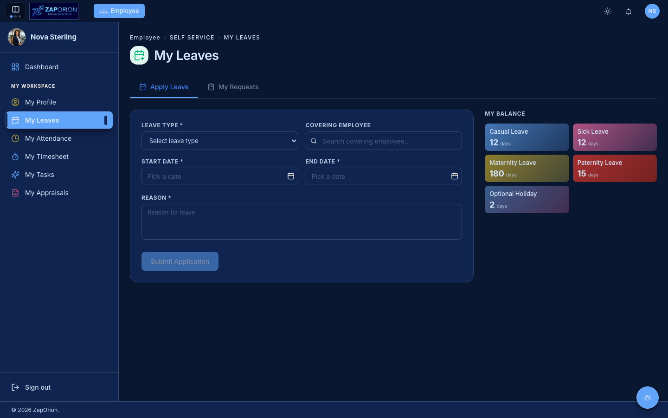Open the Select leave type dropdown

pos(220,141)
